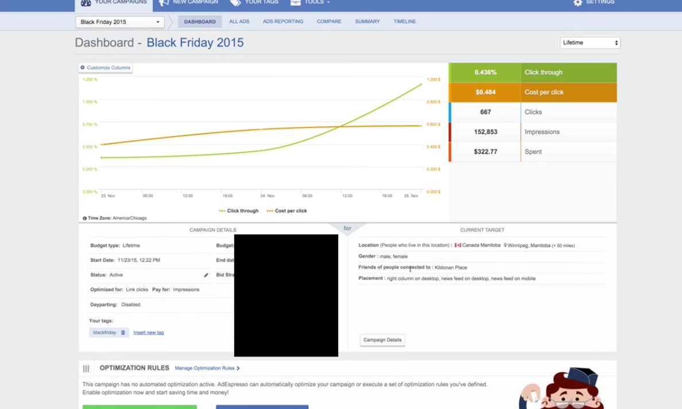Select the Cost per click metric row
This screenshot has height=409, width=682.
533,92
